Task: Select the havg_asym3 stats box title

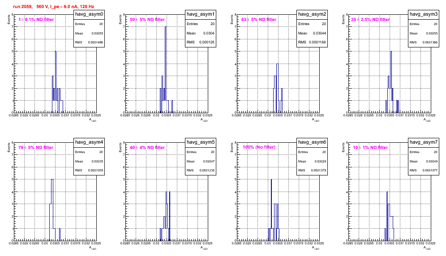Action: [x=424, y=14]
